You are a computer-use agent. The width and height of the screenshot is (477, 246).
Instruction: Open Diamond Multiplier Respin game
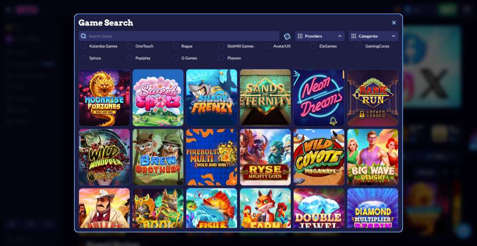pos(373,208)
